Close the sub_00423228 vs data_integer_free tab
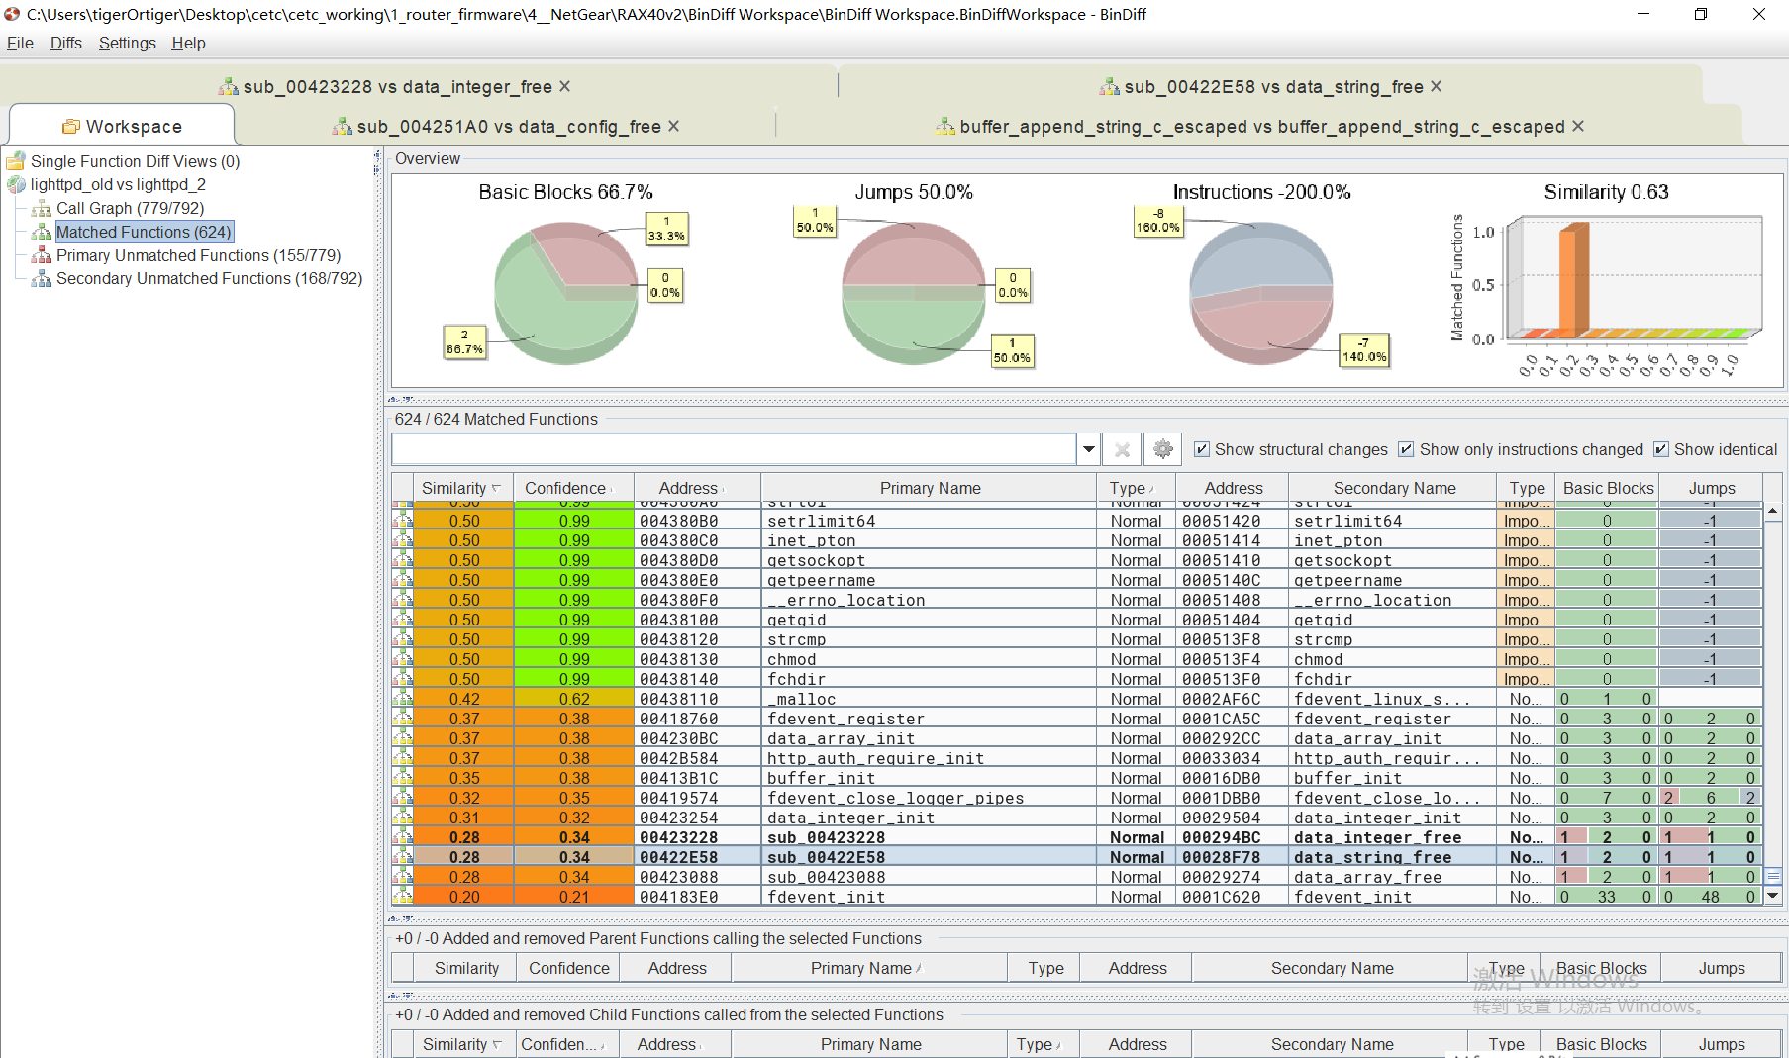This screenshot has height=1058, width=1789. coord(564,86)
